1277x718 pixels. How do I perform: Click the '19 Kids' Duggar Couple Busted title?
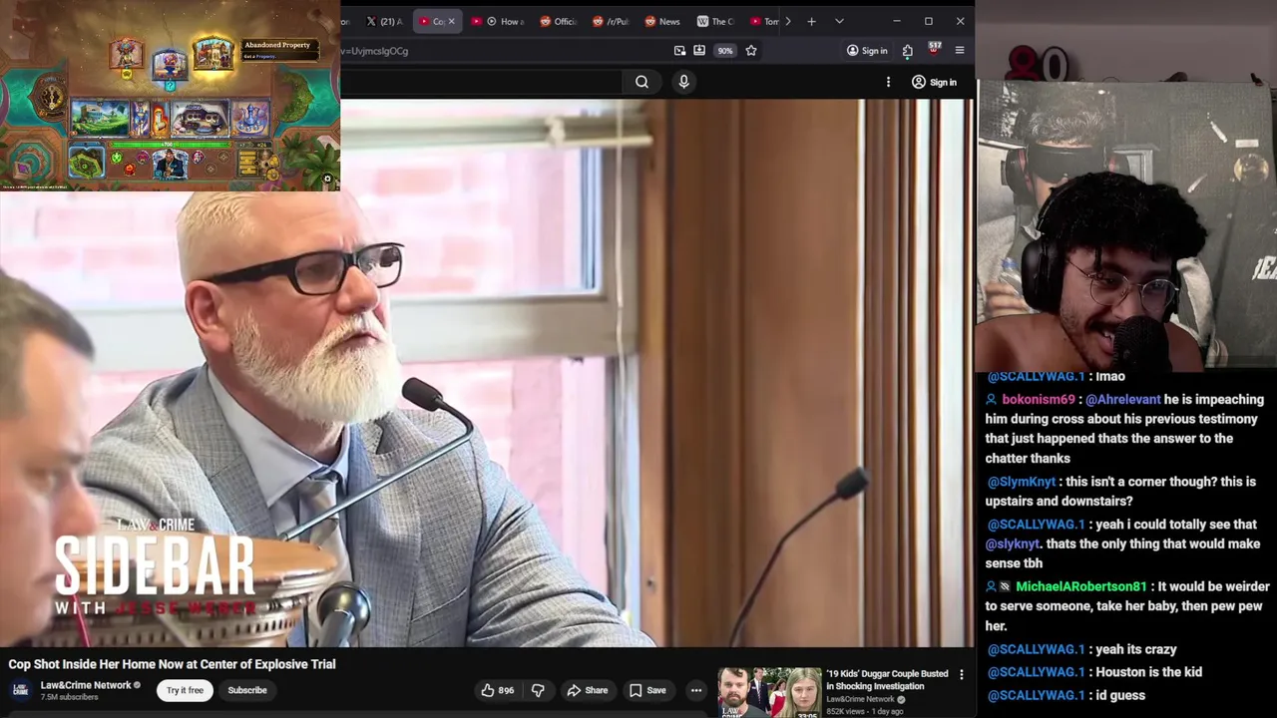[x=887, y=680]
